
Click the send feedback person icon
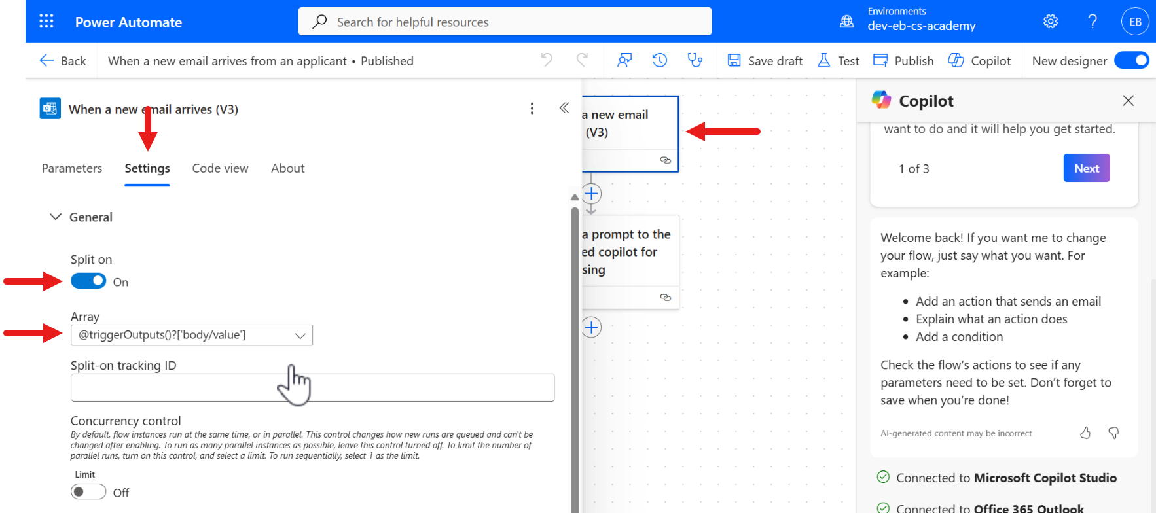coord(624,61)
